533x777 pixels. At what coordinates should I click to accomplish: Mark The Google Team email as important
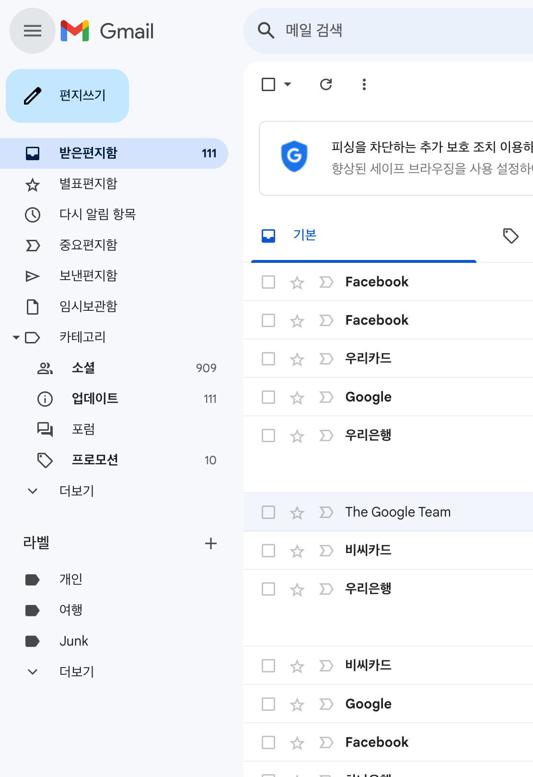coord(326,512)
